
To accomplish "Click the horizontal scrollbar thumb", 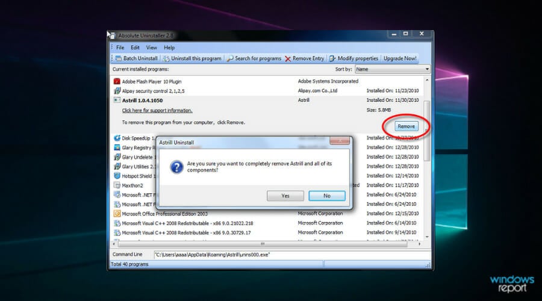I will [x=263, y=244].
